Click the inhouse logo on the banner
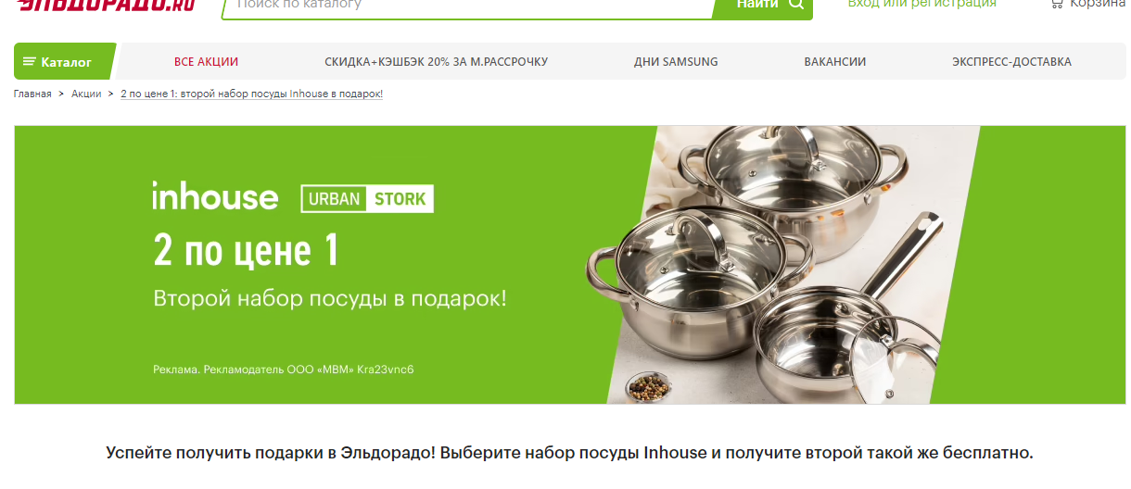This screenshot has height=489, width=1131. click(x=215, y=196)
